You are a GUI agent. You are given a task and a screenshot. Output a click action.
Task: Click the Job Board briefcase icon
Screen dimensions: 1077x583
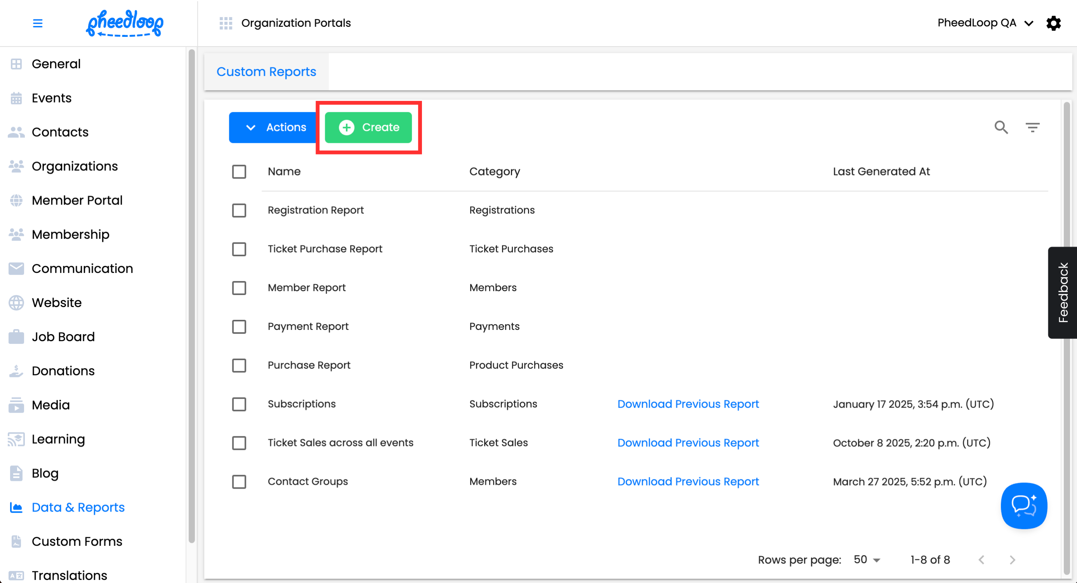point(16,337)
